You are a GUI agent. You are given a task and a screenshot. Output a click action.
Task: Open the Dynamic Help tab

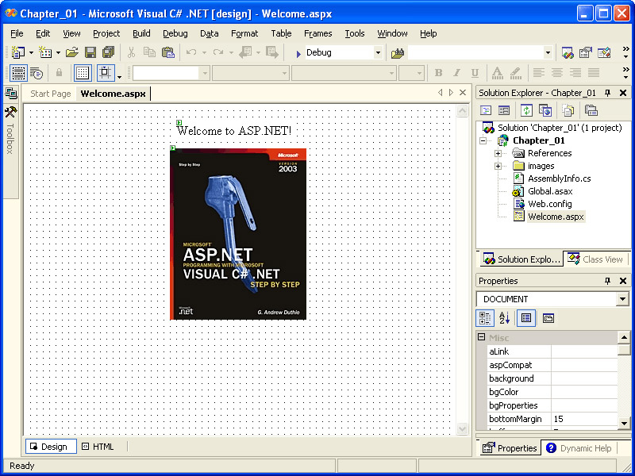tap(579, 448)
